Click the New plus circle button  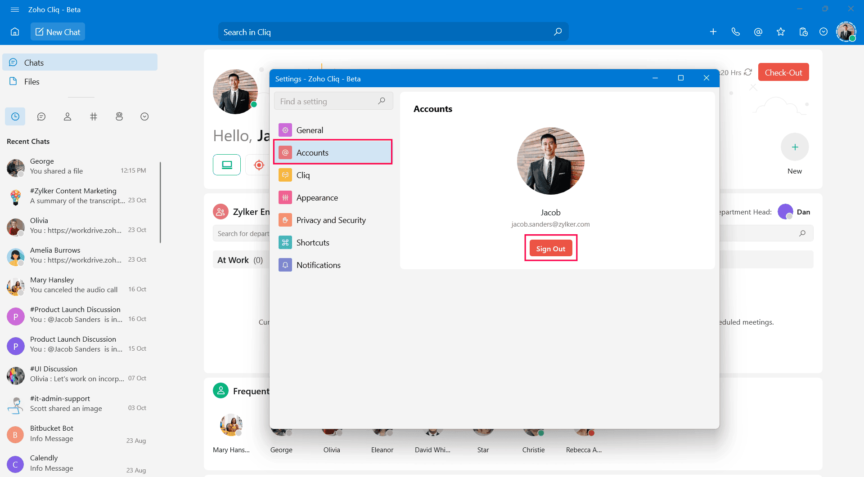(795, 147)
